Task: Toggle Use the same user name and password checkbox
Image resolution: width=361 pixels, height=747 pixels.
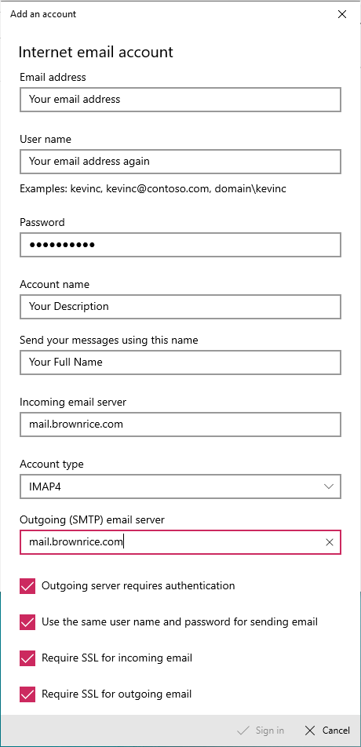Action: 27,622
